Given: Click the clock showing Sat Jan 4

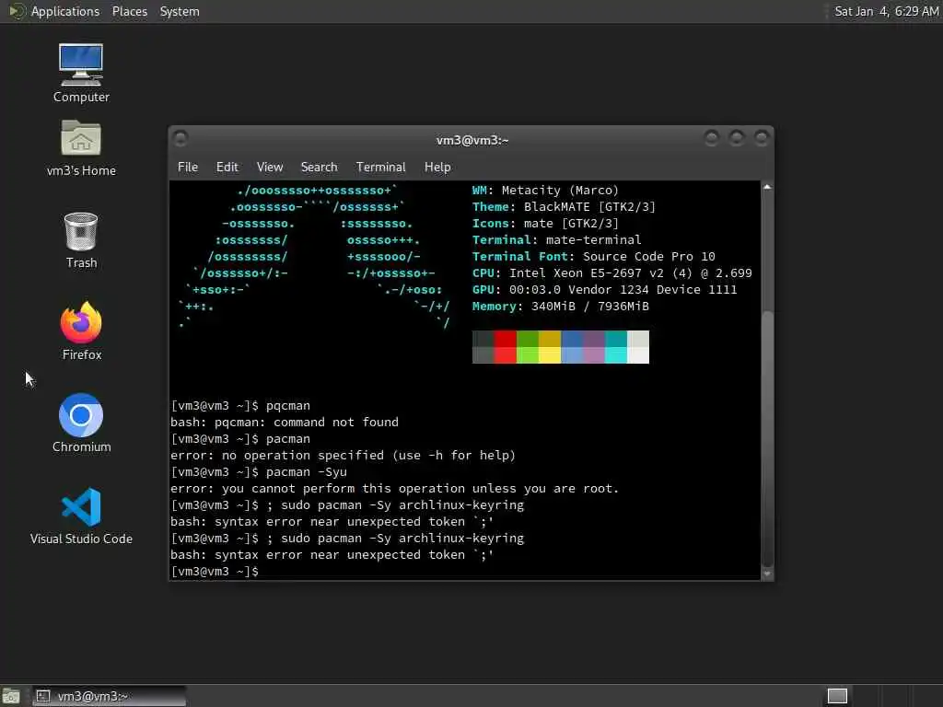Looking at the screenshot, I should click(x=886, y=11).
